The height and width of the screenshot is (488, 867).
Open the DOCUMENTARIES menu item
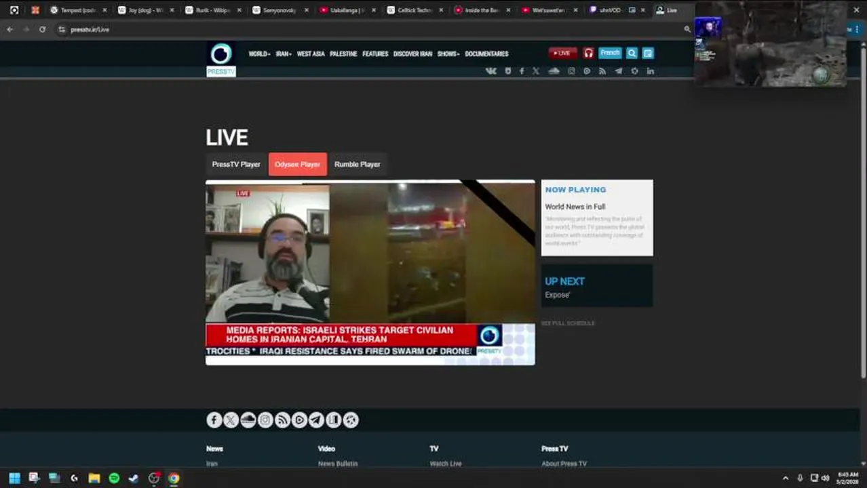pos(486,54)
